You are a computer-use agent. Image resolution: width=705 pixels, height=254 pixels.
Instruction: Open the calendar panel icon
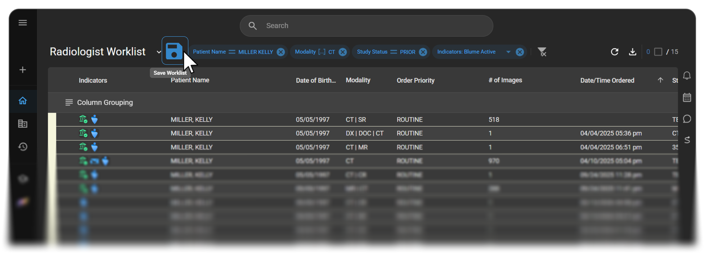click(687, 97)
